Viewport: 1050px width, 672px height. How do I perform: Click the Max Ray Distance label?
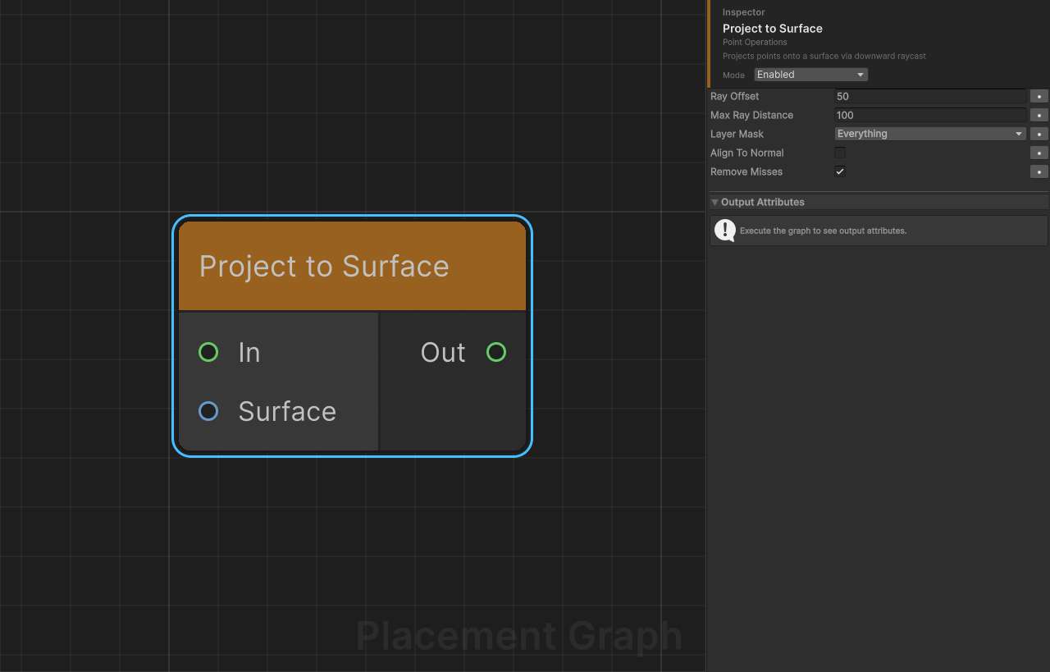(x=752, y=115)
